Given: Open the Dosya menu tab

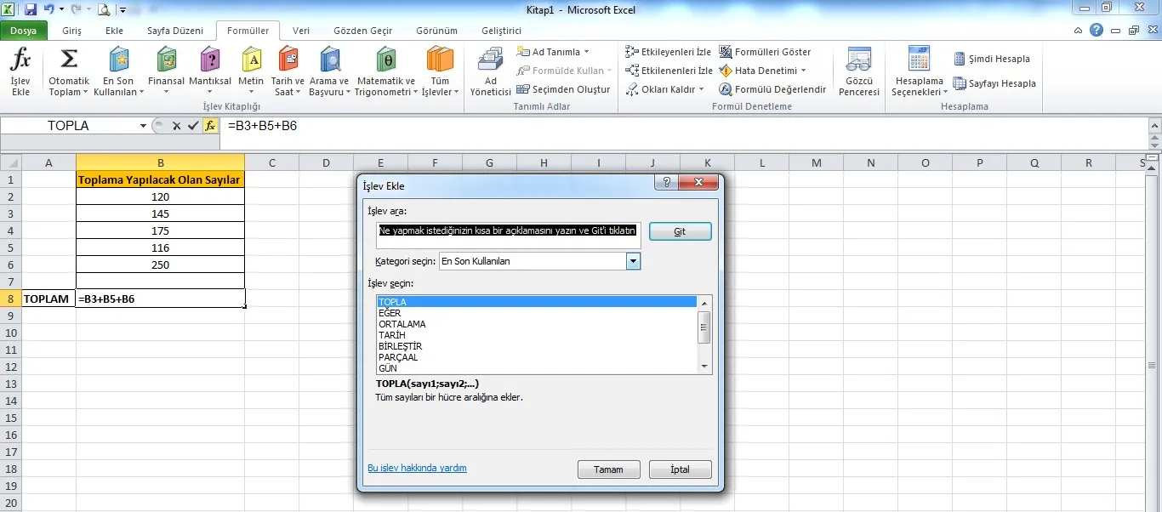Looking at the screenshot, I should point(23,31).
